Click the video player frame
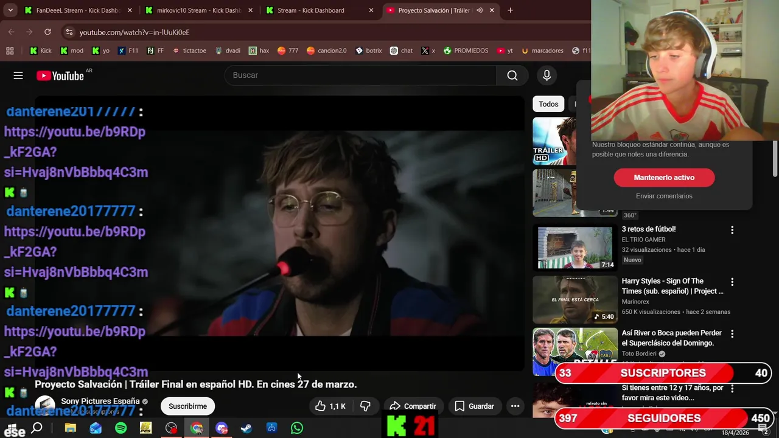779x438 pixels. pyautogui.click(x=279, y=233)
